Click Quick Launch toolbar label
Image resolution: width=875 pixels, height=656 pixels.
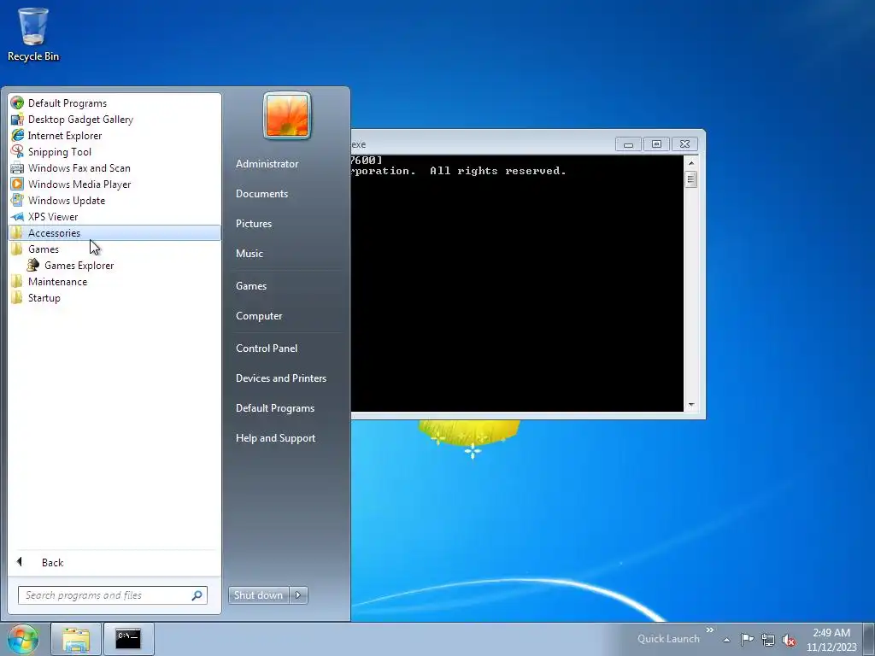668,639
